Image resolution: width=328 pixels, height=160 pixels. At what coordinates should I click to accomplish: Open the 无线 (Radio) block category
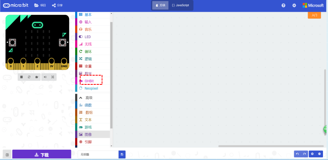(92, 44)
